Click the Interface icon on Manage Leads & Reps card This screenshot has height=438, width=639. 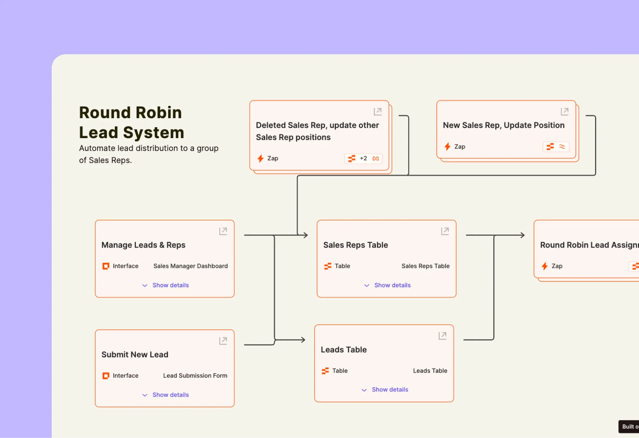coord(105,266)
